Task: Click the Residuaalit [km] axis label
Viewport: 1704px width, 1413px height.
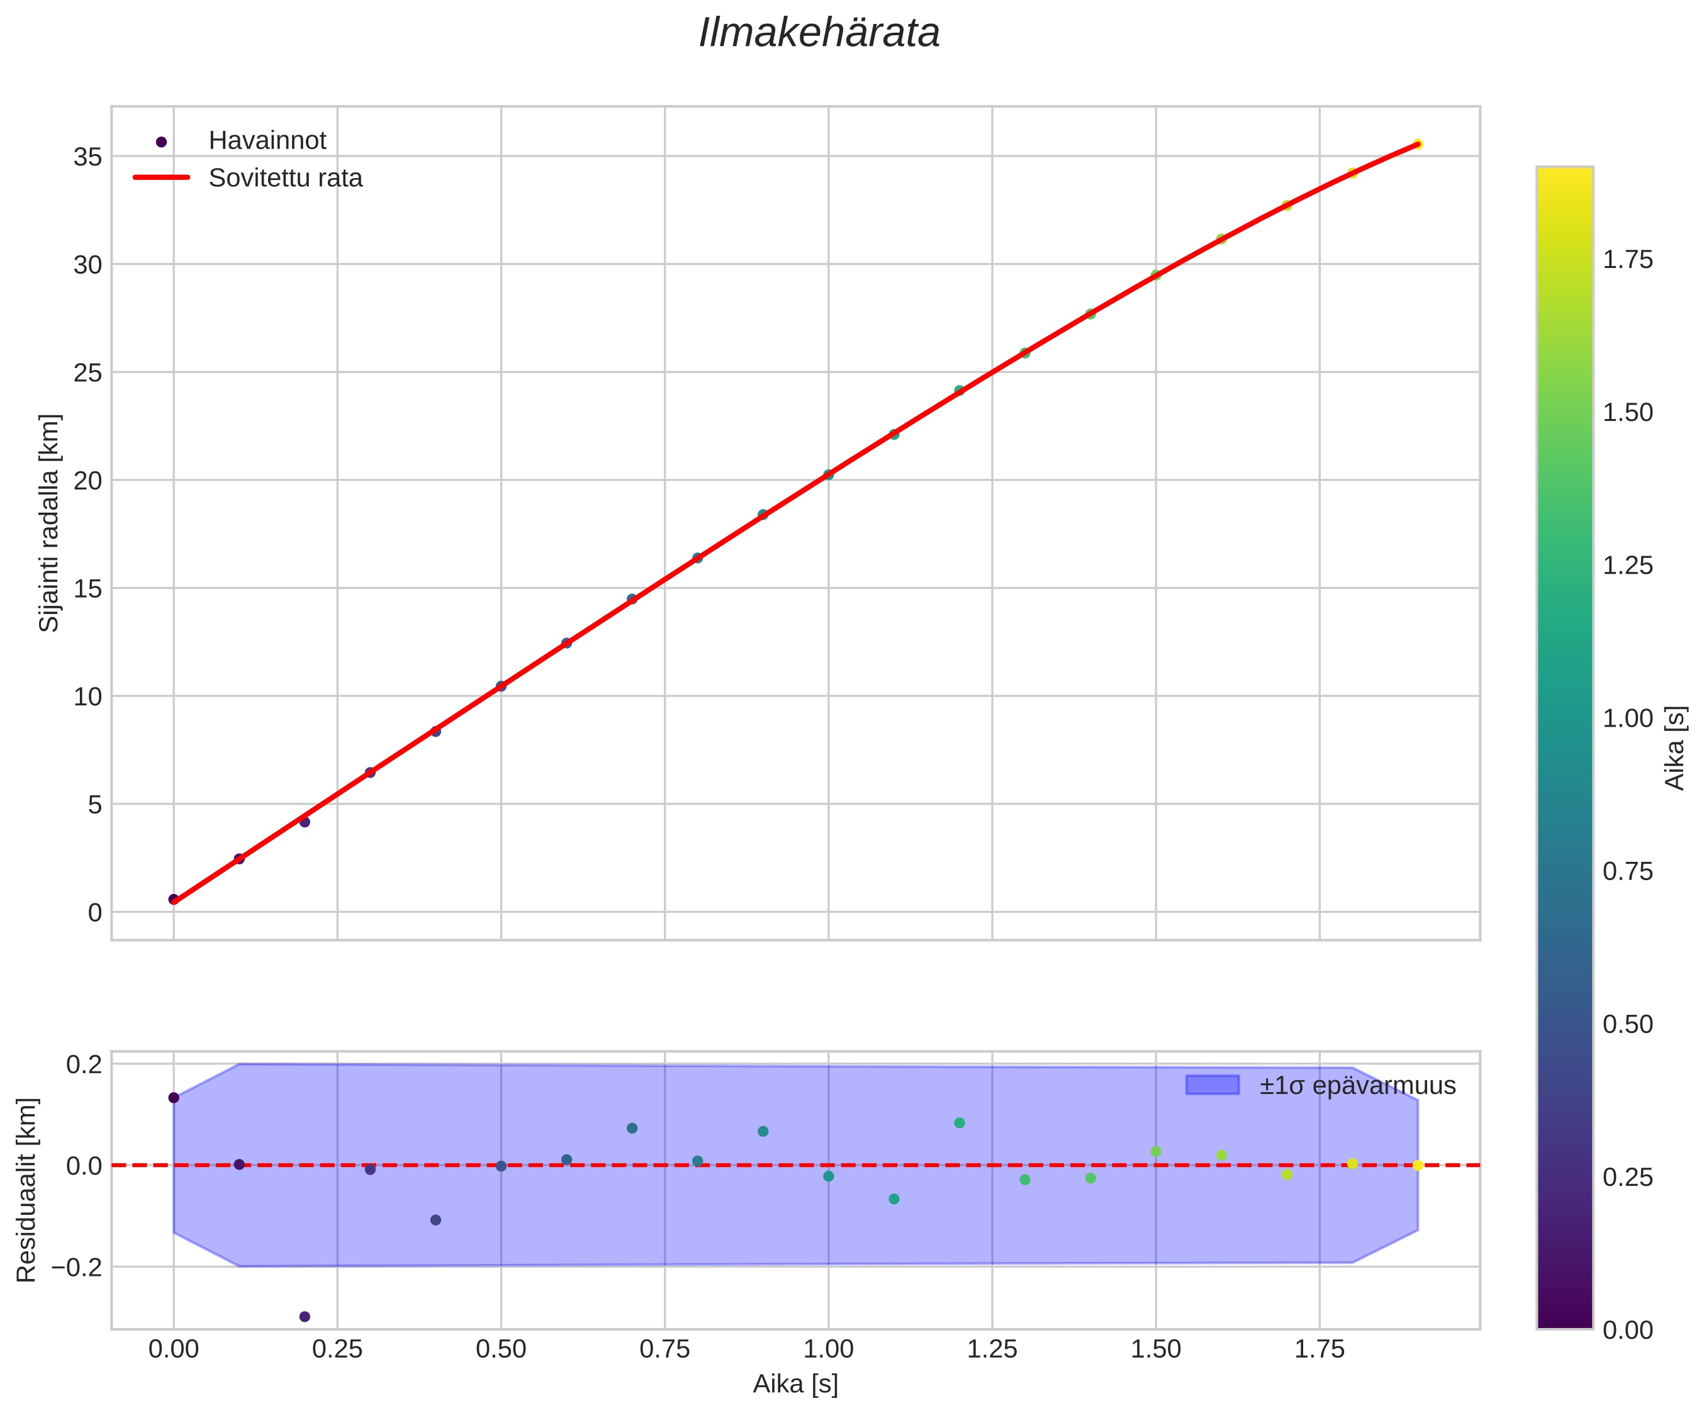Action: coord(27,1190)
